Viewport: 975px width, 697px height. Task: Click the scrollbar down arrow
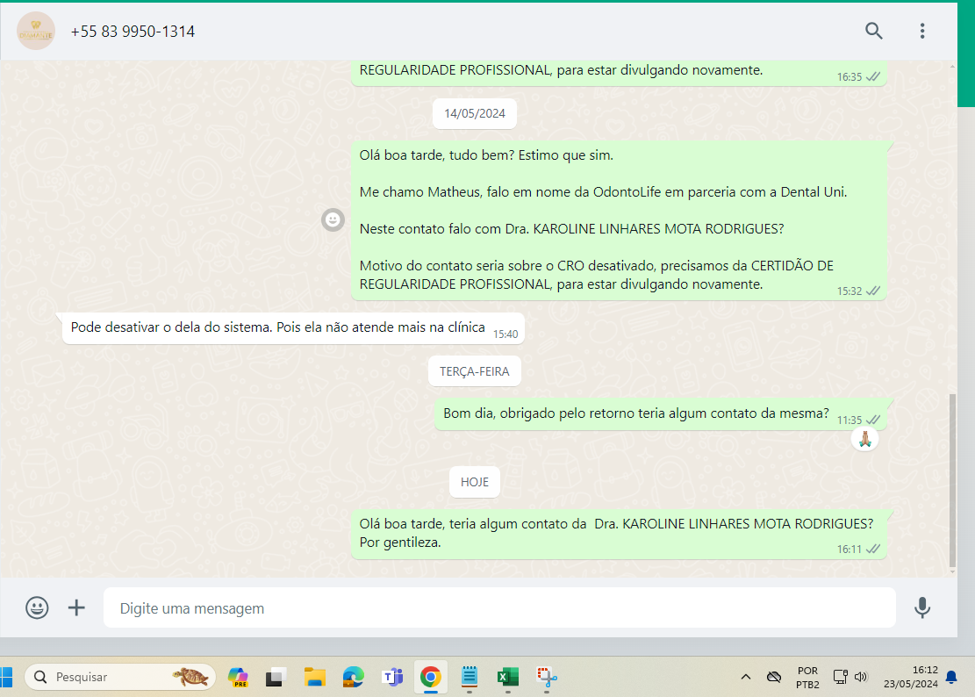952,571
